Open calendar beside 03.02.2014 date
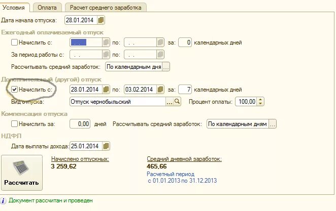Screen dimensions: 336x211 (x=160, y=90)
